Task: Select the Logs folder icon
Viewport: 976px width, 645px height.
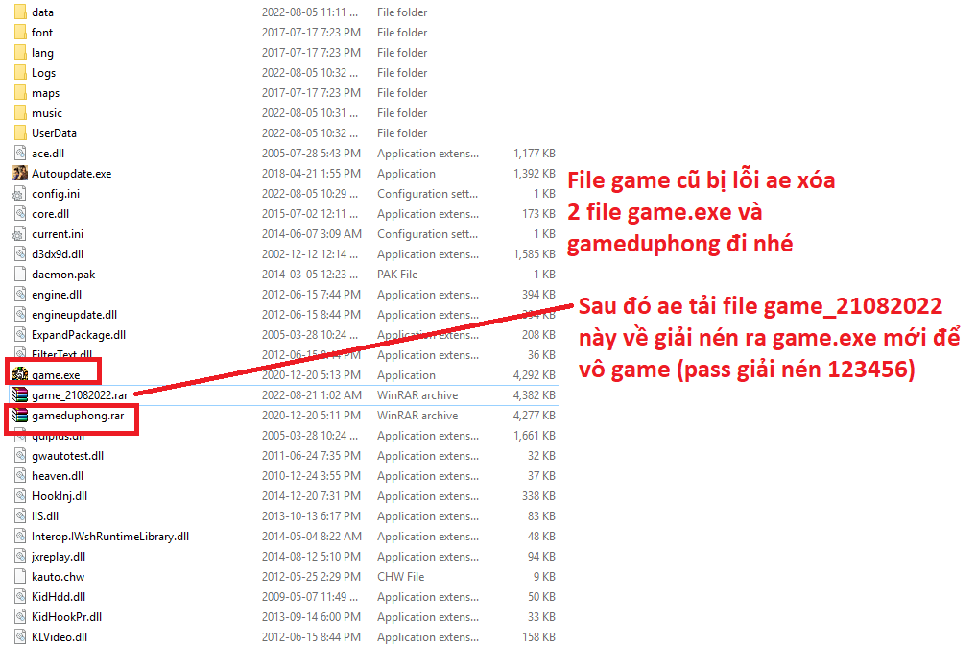Action: 20,73
